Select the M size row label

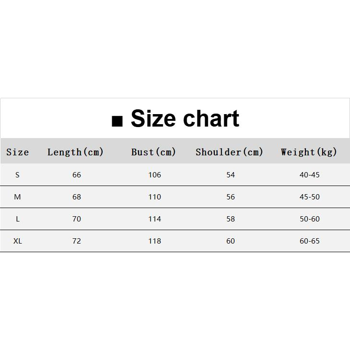pyautogui.click(x=18, y=197)
